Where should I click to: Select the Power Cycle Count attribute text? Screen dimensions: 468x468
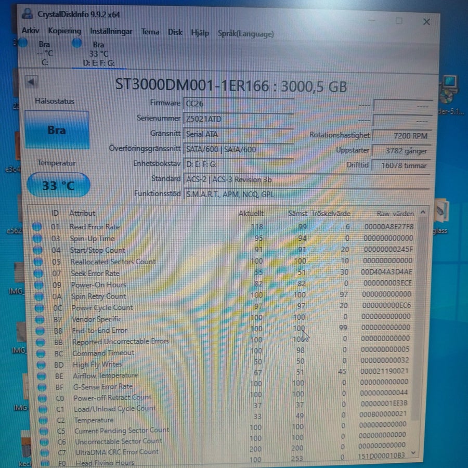point(102,307)
